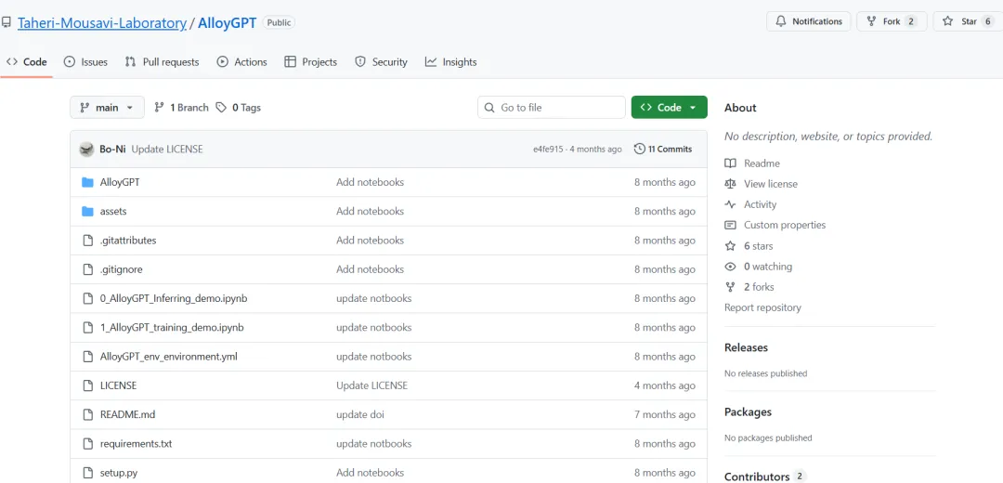1003x483 pixels.
Task: View the 2 forks link
Action: (x=759, y=287)
